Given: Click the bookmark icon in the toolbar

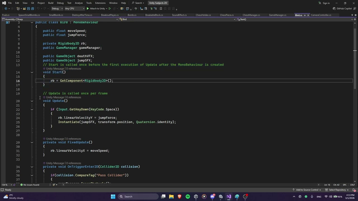Looking at the screenshot, I should pos(161,8).
